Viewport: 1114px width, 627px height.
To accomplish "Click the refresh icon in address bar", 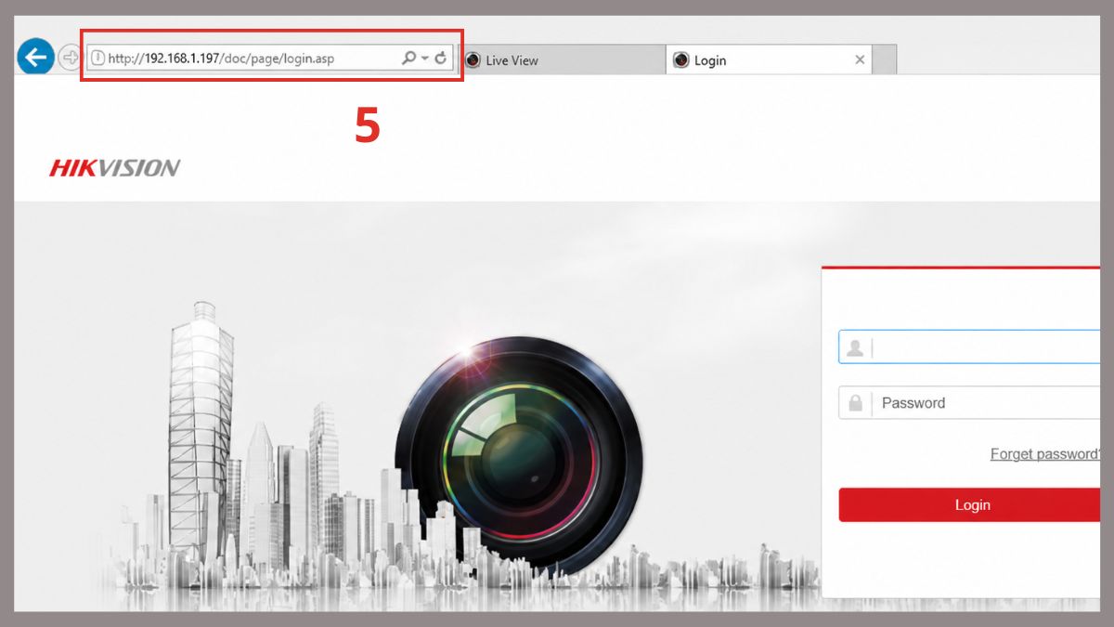I will 441,58.
